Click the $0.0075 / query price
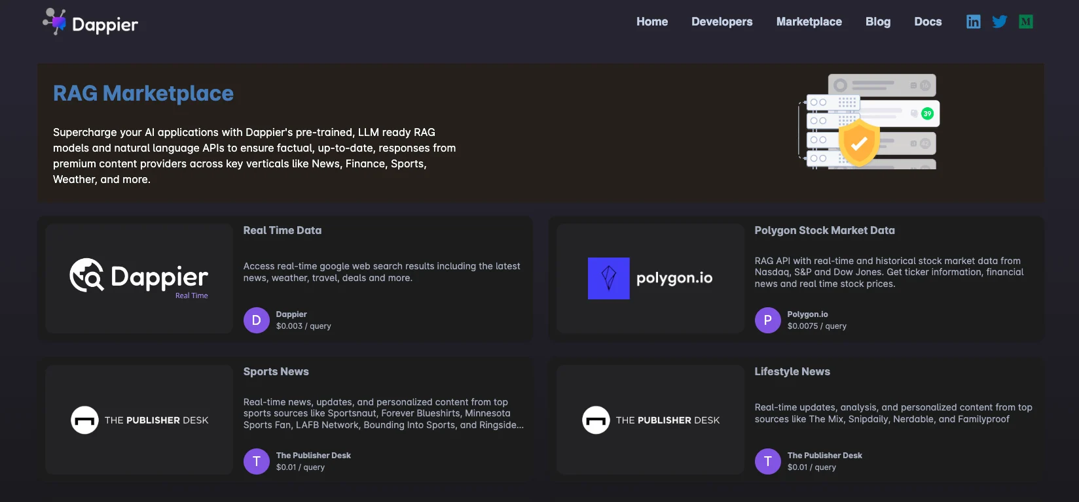This screenshot has width=1079, height=502. point(816,326)
